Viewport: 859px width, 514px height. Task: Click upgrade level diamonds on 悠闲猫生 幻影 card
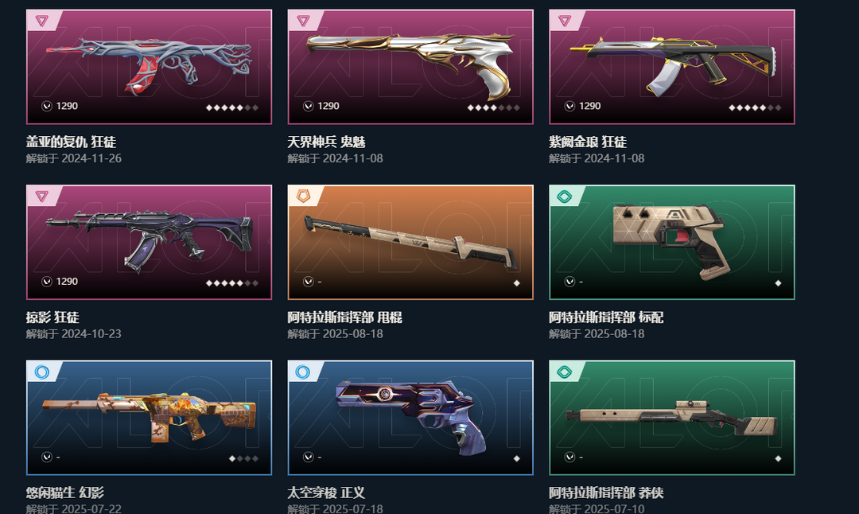pos(243,458)
